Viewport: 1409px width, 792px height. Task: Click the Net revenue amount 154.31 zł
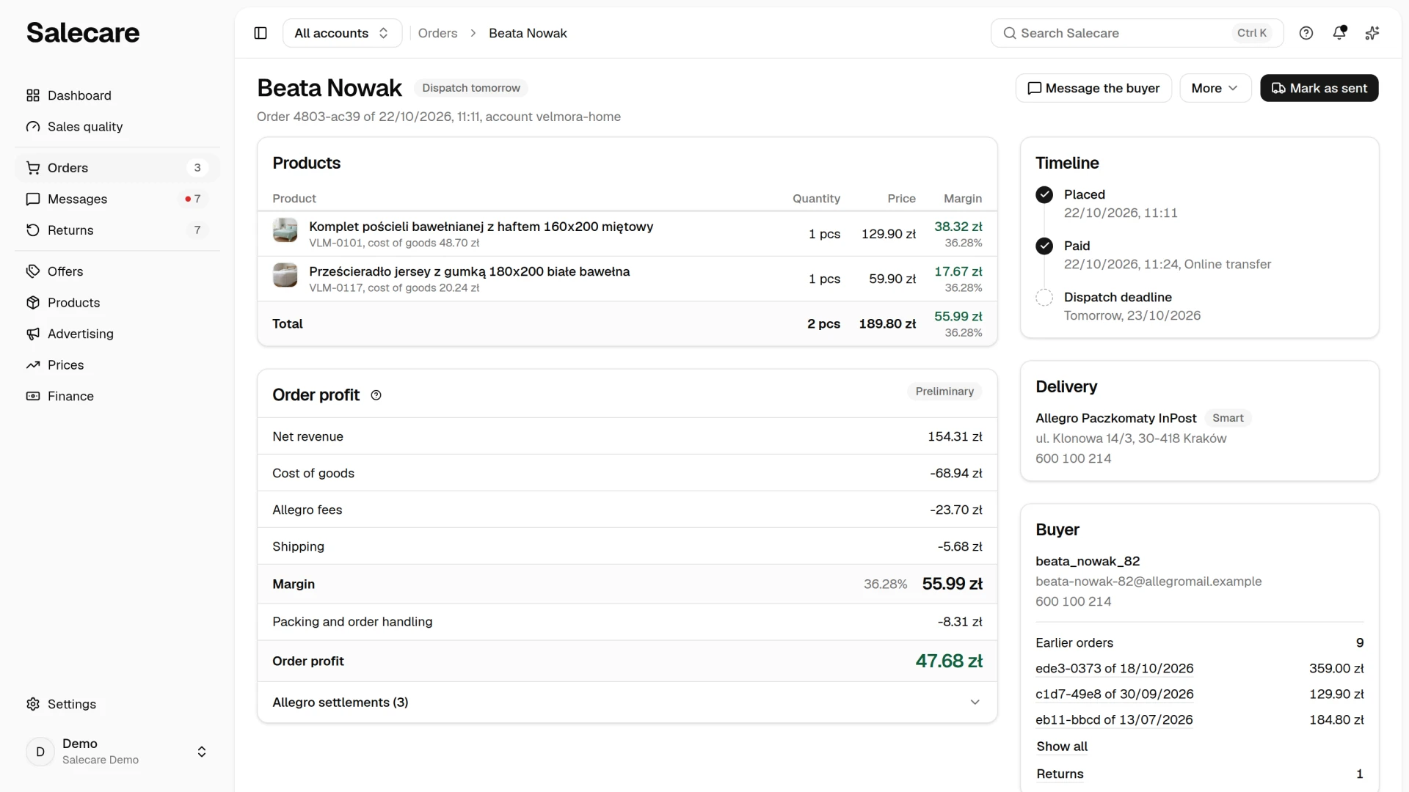tap(955, 437)
